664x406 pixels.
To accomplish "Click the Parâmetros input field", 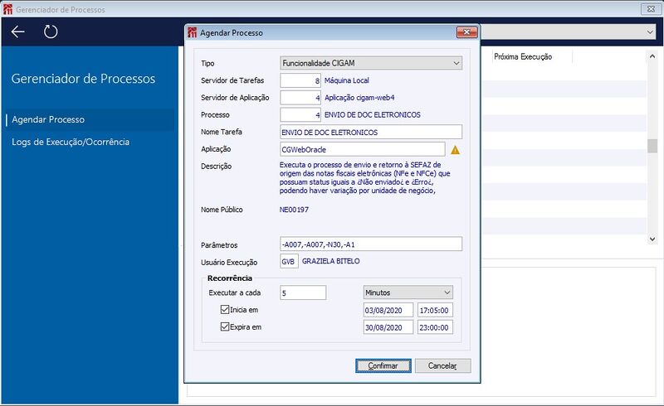I will 371,244.
